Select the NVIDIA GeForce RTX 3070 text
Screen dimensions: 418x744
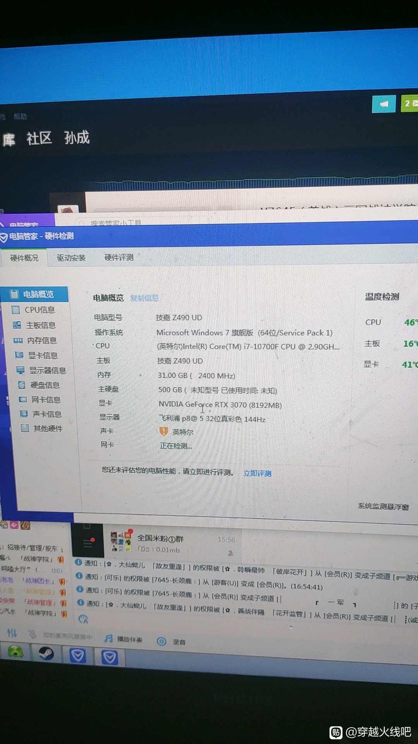click(220, 405)
